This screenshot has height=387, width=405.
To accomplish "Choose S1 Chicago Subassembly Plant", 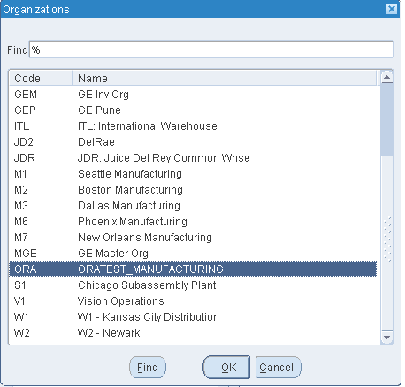I will (193, 285).
